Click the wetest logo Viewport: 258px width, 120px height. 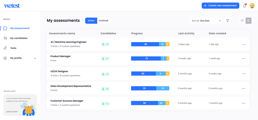12,6
